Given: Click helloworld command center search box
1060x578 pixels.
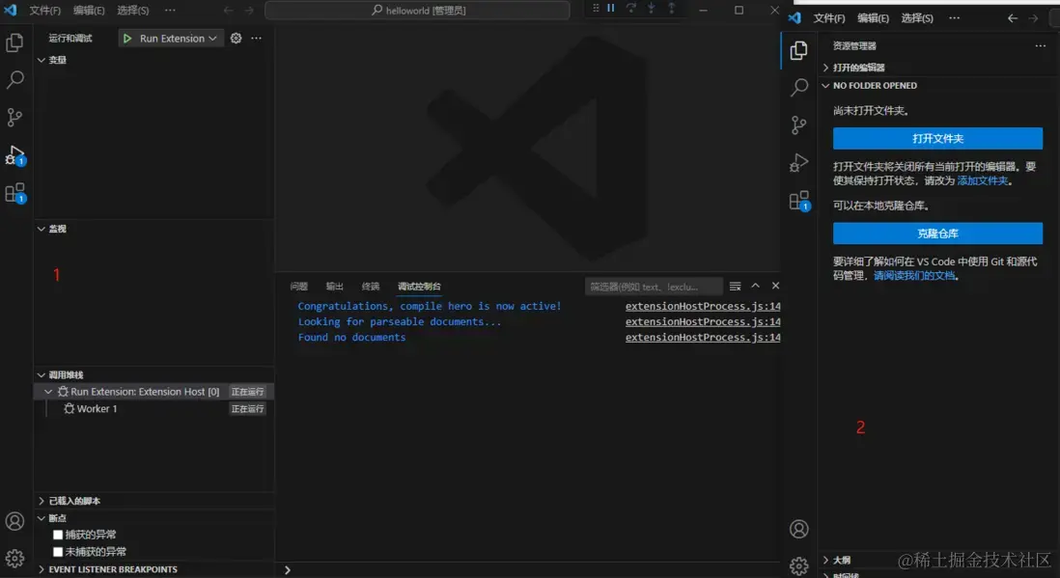Looking at the screenshot, I should [x=417, y=11].
